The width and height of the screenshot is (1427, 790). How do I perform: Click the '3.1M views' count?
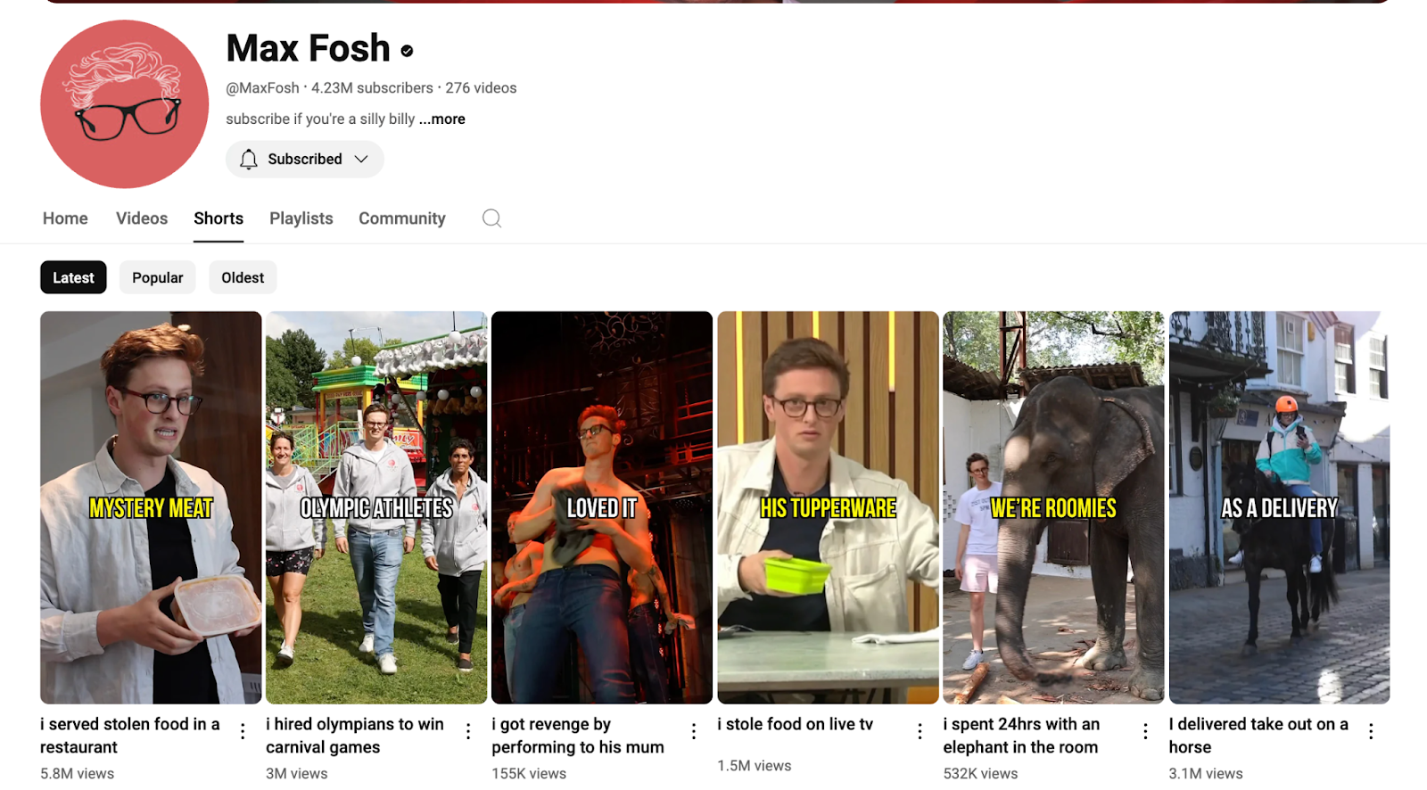1206,773
